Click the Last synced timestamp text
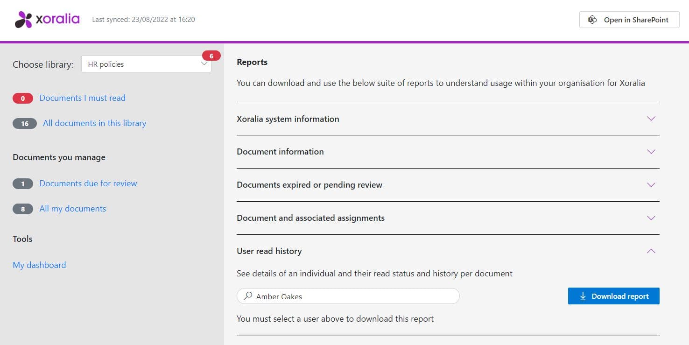The image size is (689, 345). click(x=143, y=20)
